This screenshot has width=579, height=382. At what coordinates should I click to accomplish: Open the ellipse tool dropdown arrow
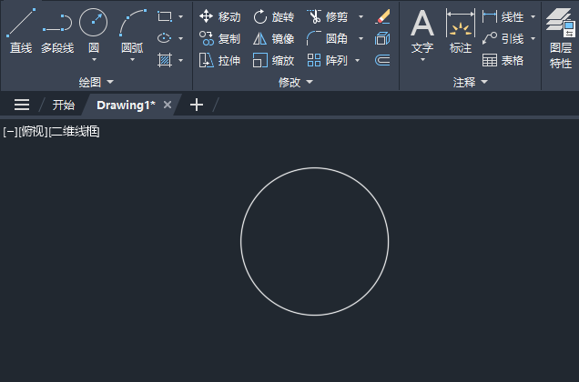pos(180,38)
